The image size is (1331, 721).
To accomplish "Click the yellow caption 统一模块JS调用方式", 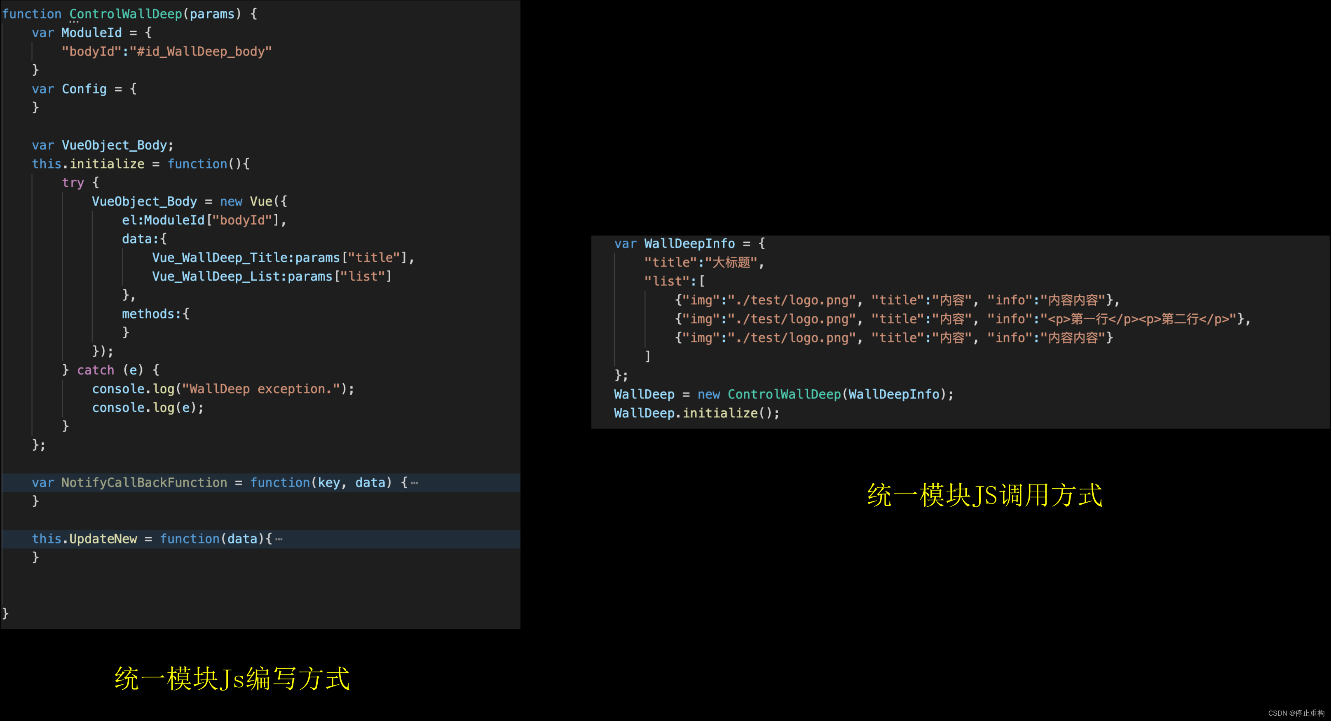I will 984,495.
